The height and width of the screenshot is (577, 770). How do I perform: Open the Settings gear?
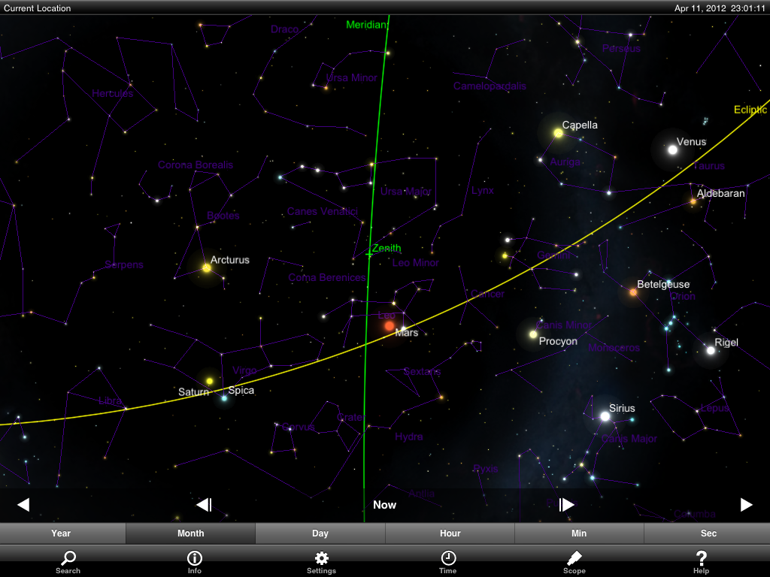point(321,561)
